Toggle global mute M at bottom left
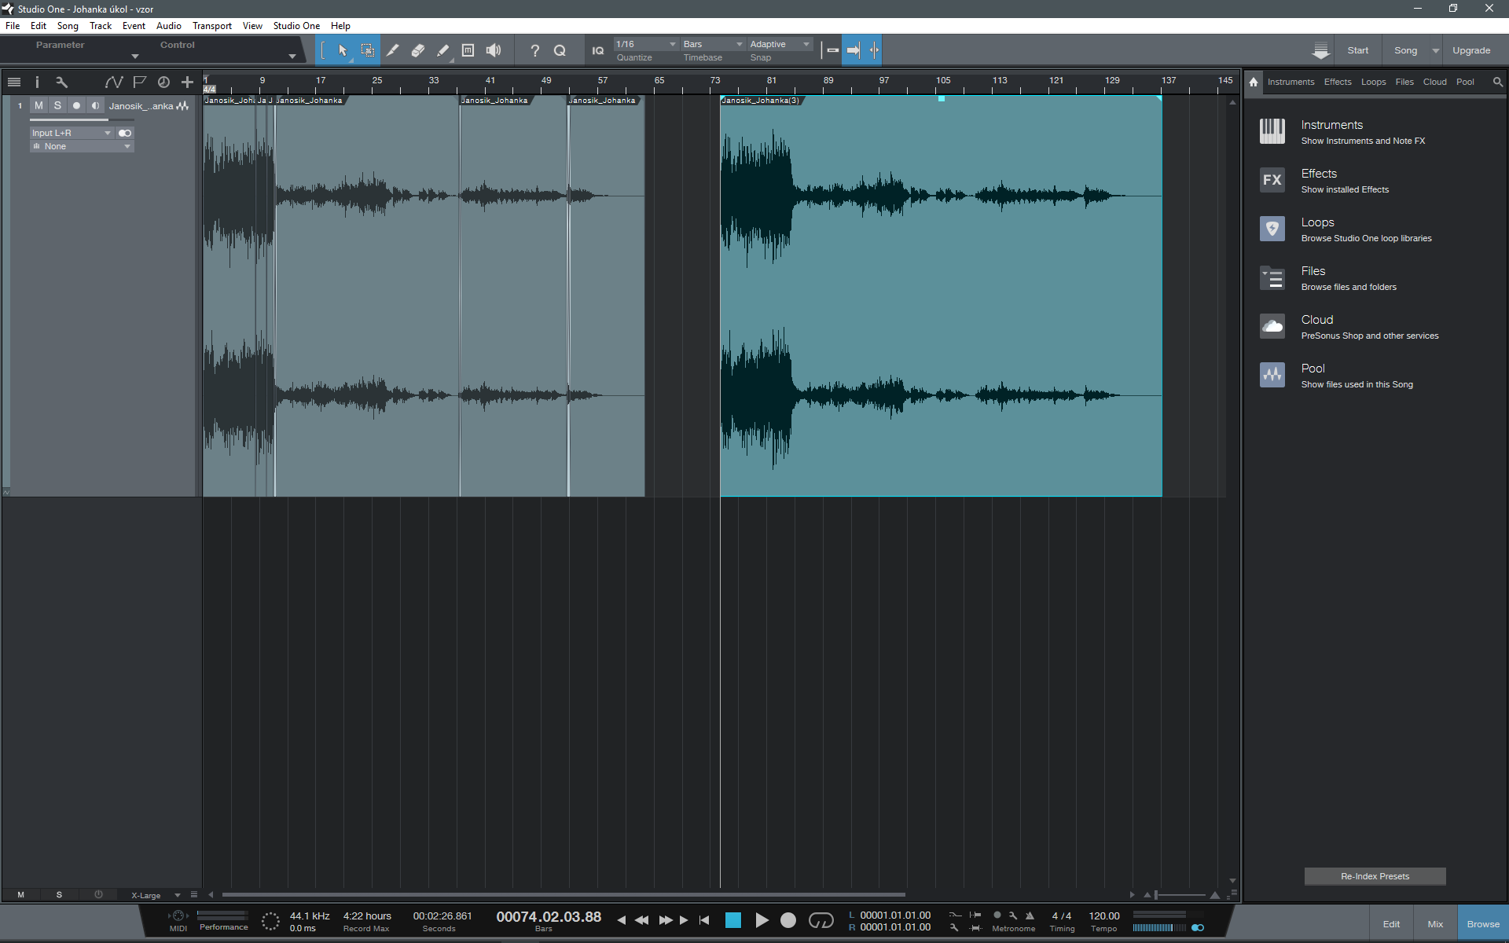This screenshot has height=943, width=1509. pyautogui.click(x=21, y=894)
